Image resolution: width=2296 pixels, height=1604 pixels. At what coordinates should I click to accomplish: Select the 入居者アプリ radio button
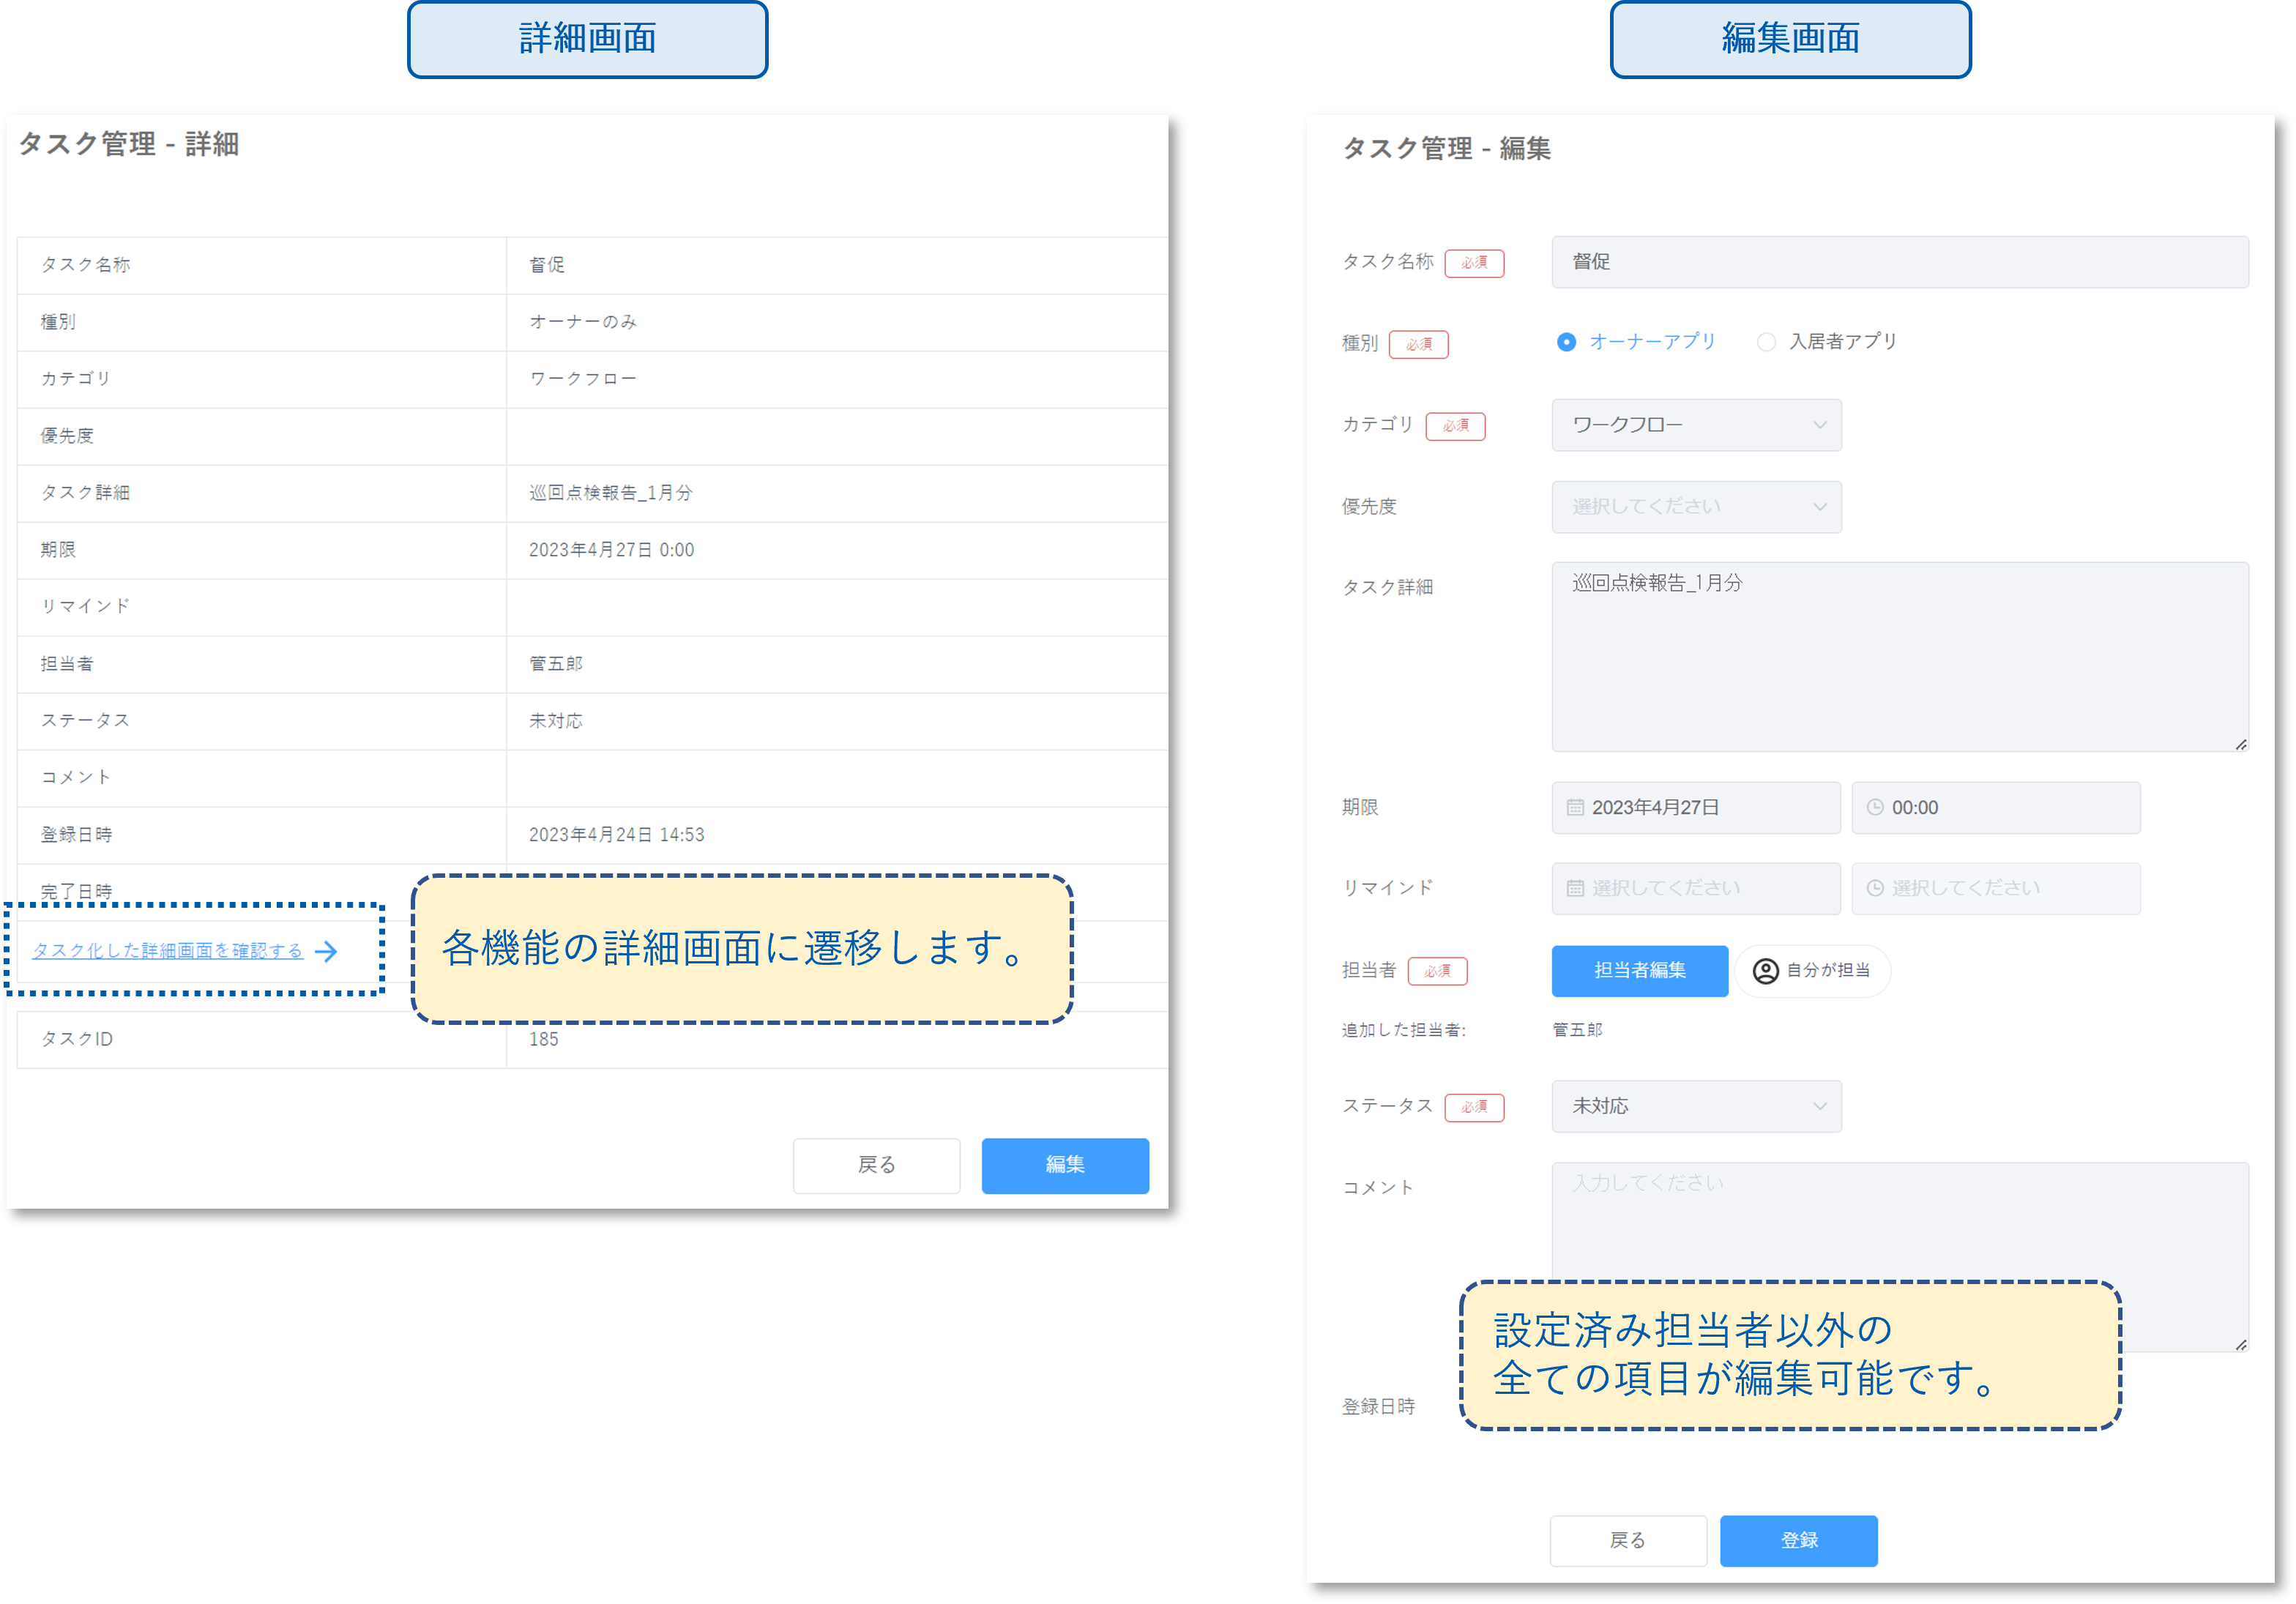pyautogui.click(x=1767, y=342)
